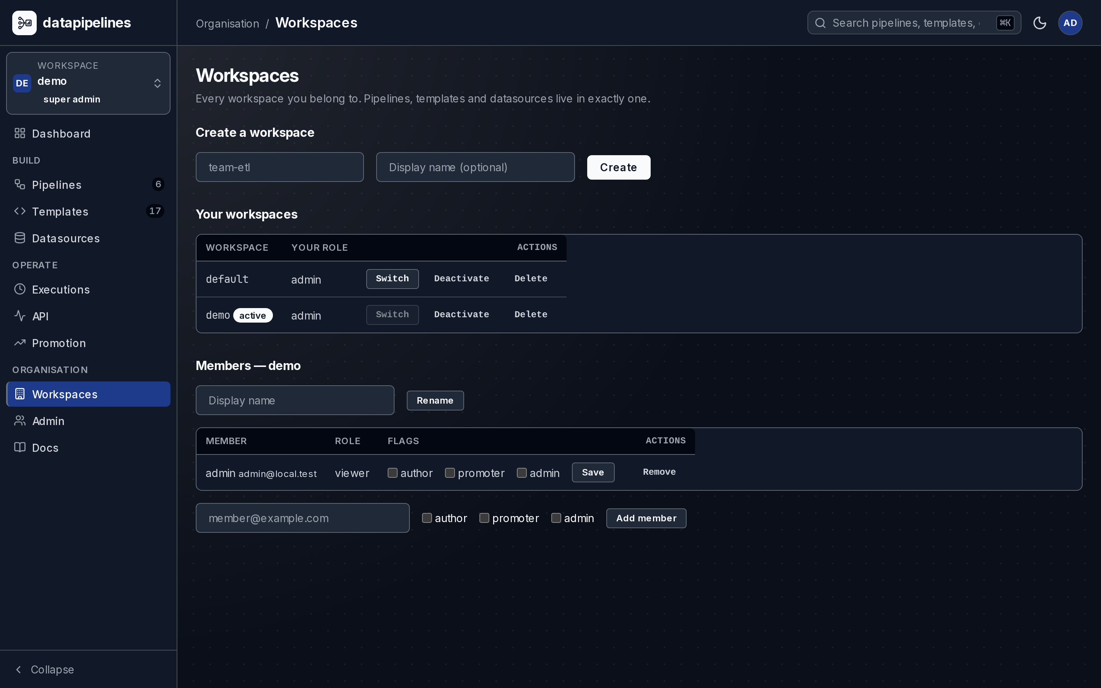Remove the admin member
This screenshot has height=688, width=1101.
659,472
